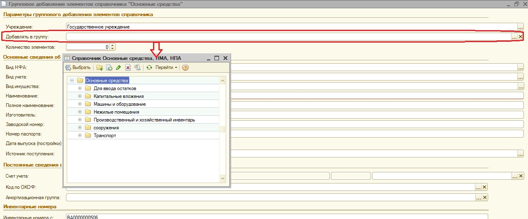Open the Вид учета ellipsis button

pyautogui.click(x=521, y=77)
